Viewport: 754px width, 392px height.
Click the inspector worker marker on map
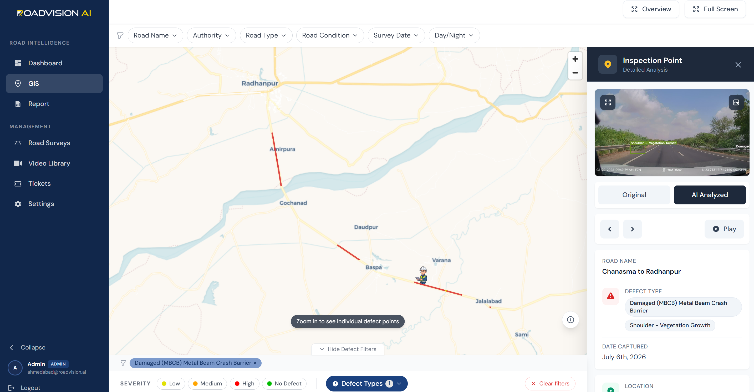click(x=422, y=275)
